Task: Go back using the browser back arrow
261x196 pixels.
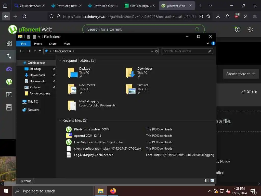Action: coord(6,16)
